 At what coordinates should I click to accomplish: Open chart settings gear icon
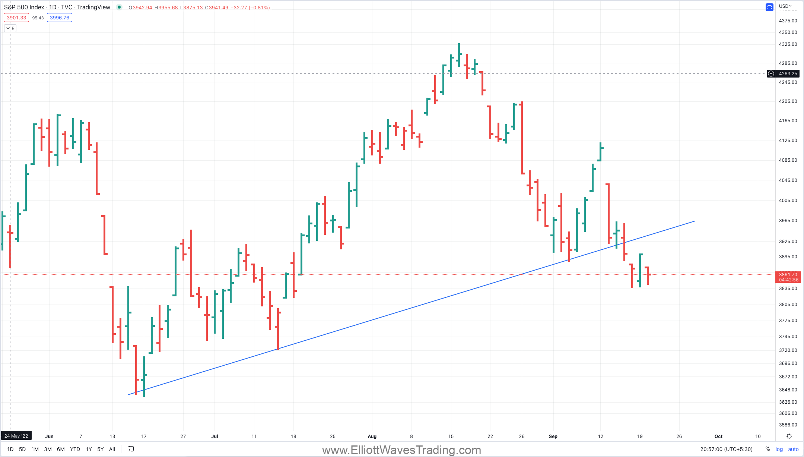tap(789, 436)
